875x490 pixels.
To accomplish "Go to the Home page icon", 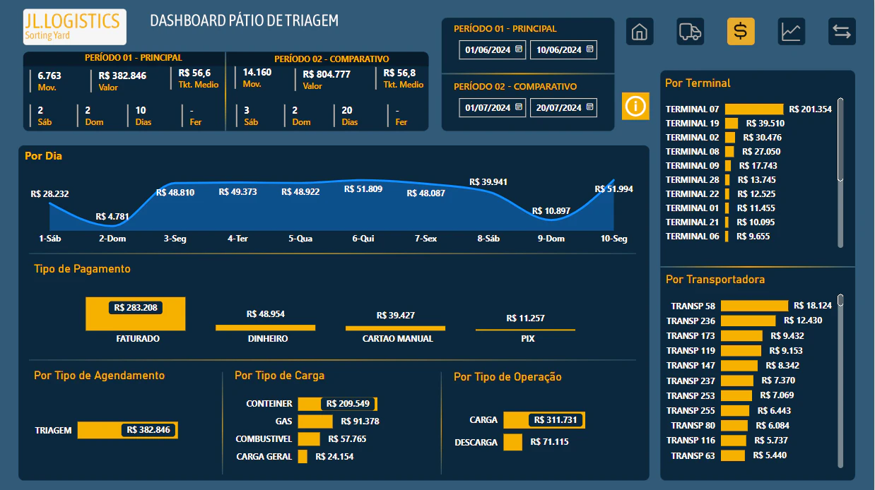I will coord(640,32).
